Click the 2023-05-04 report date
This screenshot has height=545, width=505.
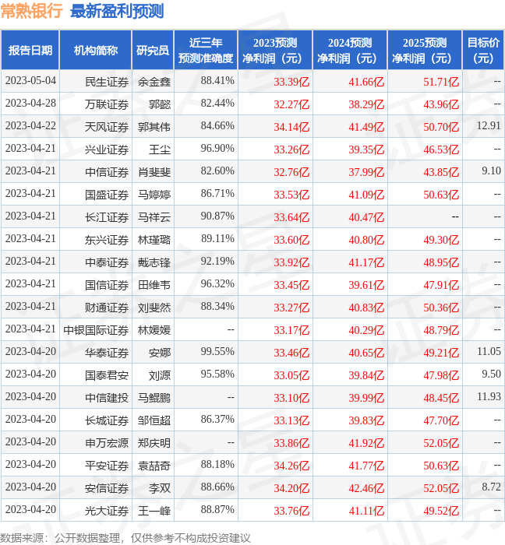pyautogui.click(x=30, y=81)
